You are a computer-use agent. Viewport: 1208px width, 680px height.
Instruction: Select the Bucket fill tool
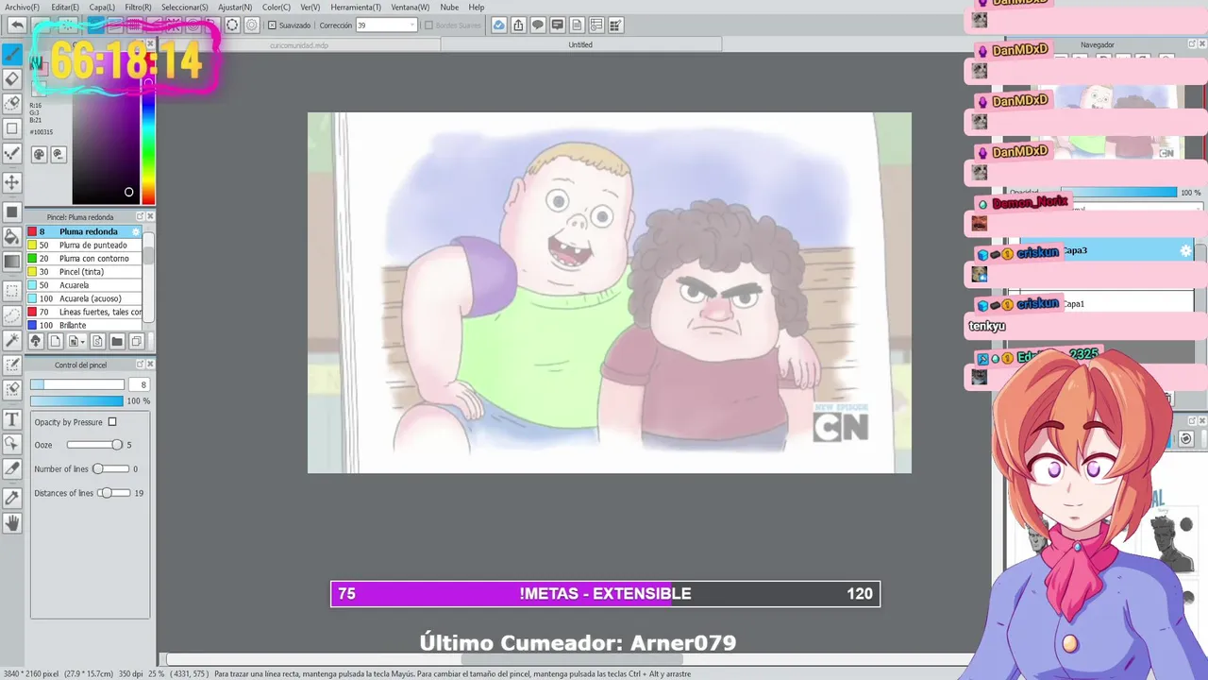point(12,236)
